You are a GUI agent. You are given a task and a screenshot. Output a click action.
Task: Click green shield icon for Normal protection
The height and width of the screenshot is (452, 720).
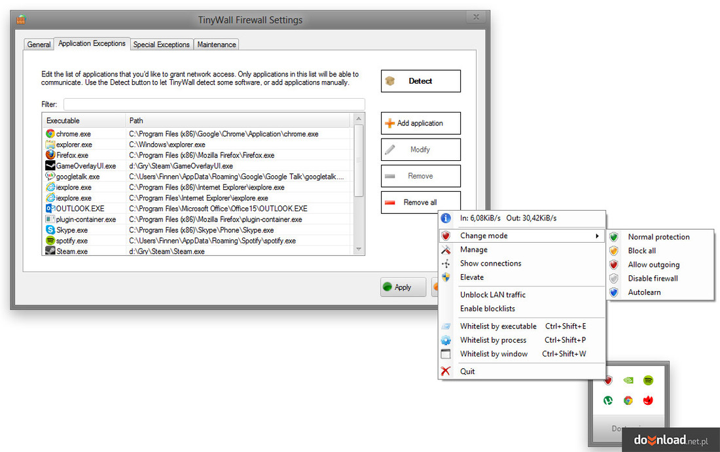click(613, 237)
